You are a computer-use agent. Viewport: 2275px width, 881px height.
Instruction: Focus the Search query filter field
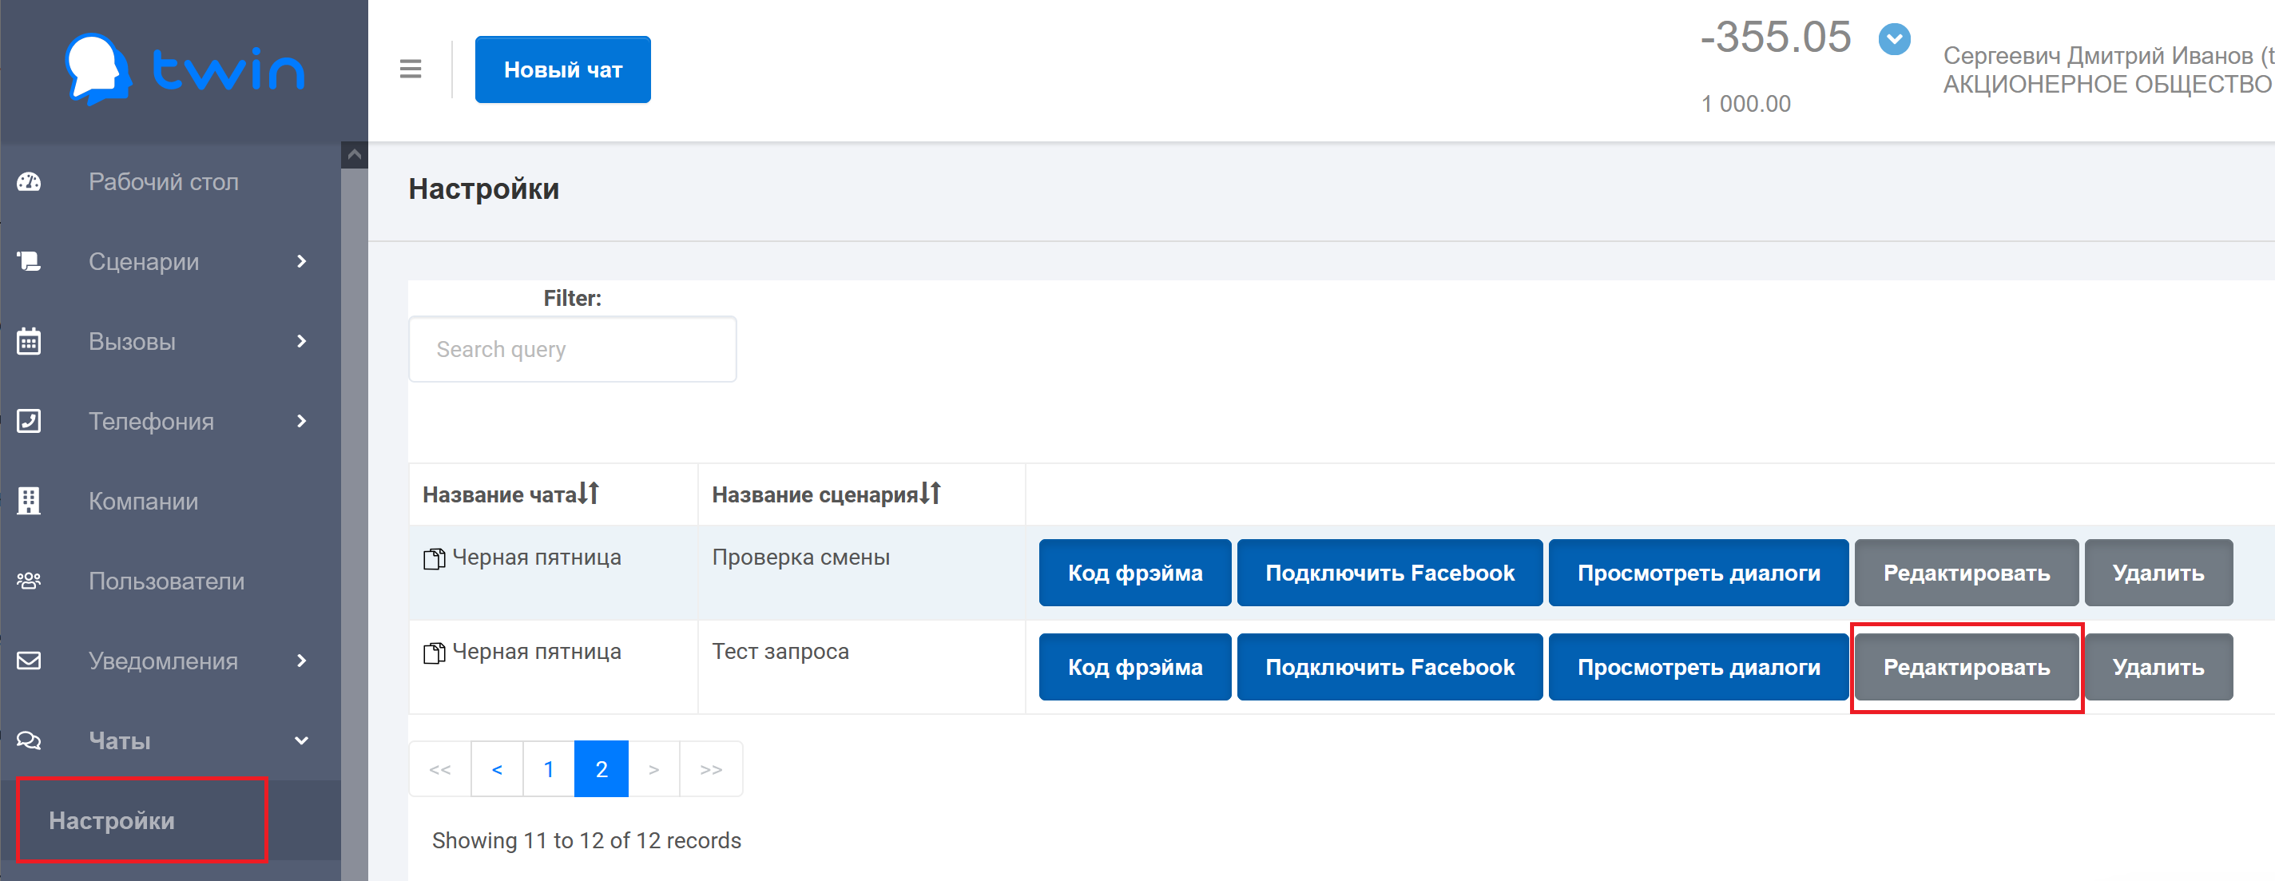[572, 350]
